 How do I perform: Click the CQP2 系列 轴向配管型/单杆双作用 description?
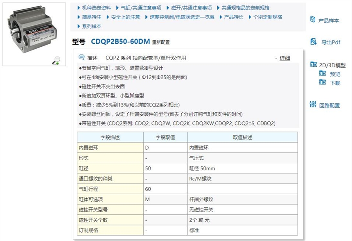(x=146, y=58)
